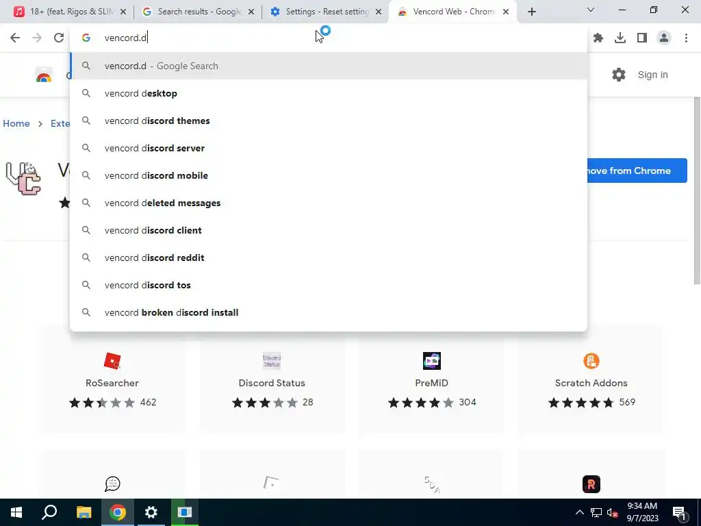The image size is (701, 526).
Task: Choose 'vencord discord themes' suggestion
Action: 329,121
